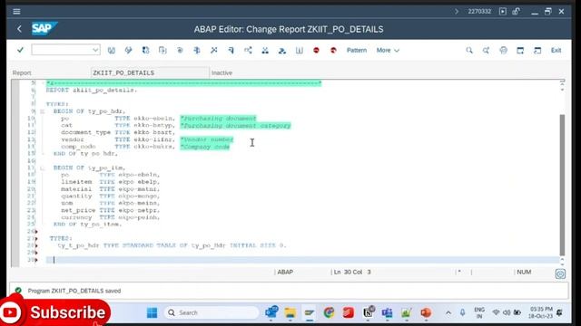Click the ABAP language status indicator
The height and width of the screenshot is (326, 581).
tap(285, 272)
